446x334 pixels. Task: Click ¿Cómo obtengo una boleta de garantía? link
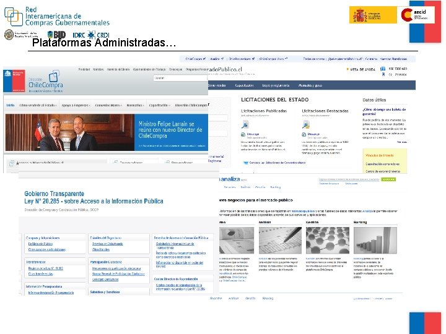point(384,111)
